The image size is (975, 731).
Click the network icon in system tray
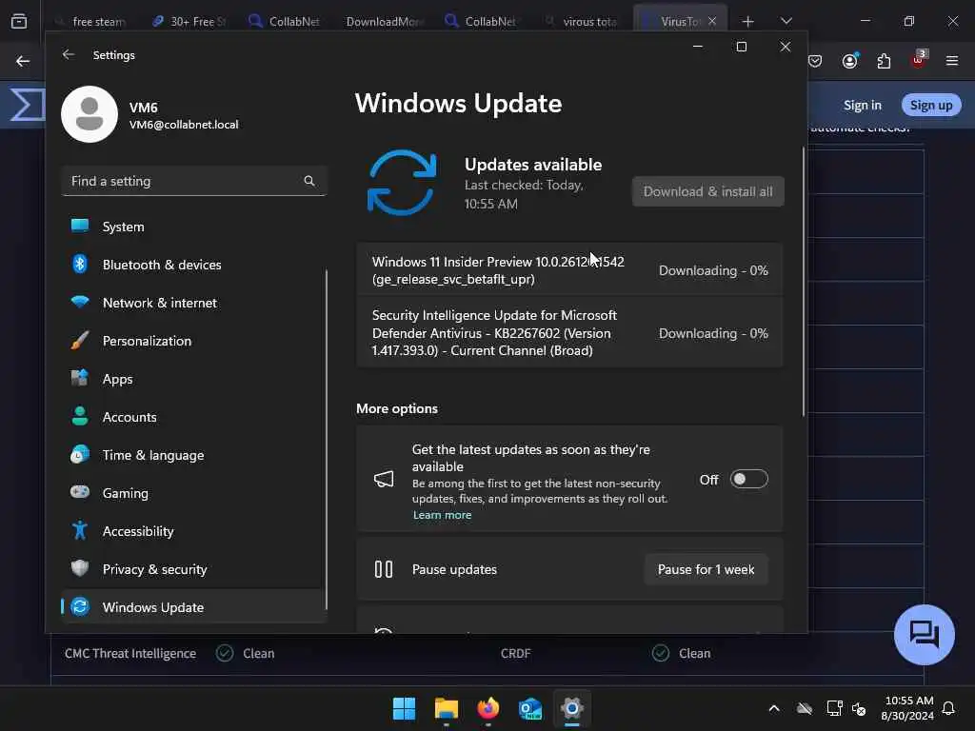point(834,708)
